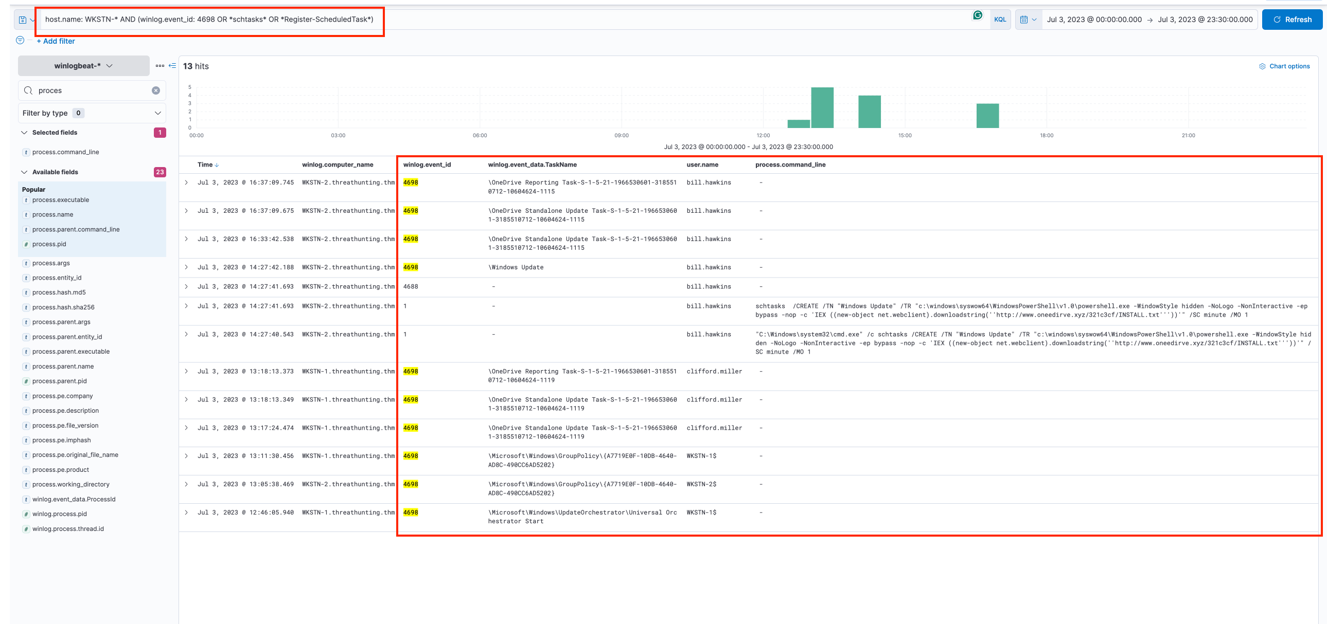
Task: Open the index pattern options dots icon
Action: pos(160,66)
